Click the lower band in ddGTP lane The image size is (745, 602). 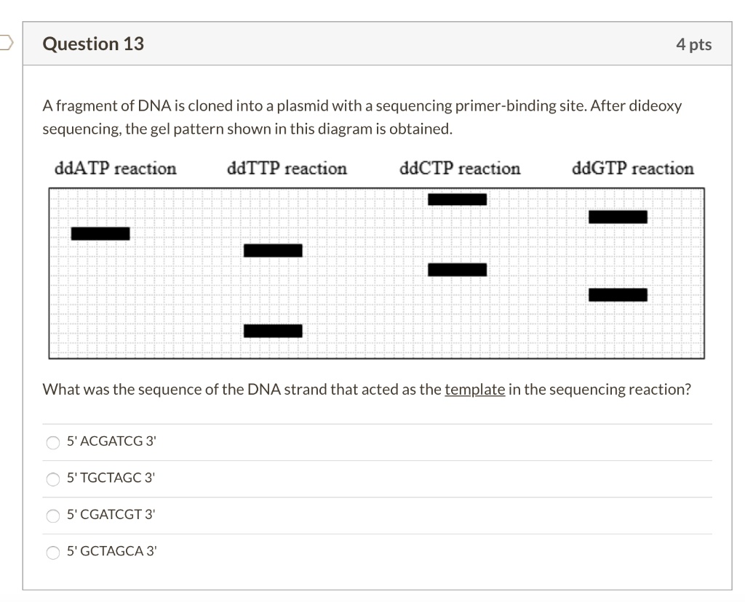click(618, 294)
